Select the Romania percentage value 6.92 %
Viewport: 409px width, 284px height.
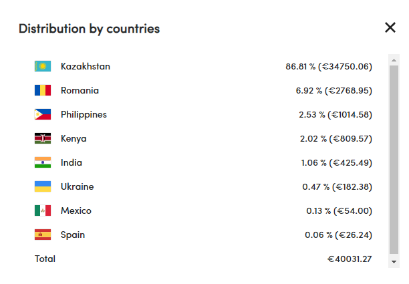pyautogui.click(x=309, y=90)
